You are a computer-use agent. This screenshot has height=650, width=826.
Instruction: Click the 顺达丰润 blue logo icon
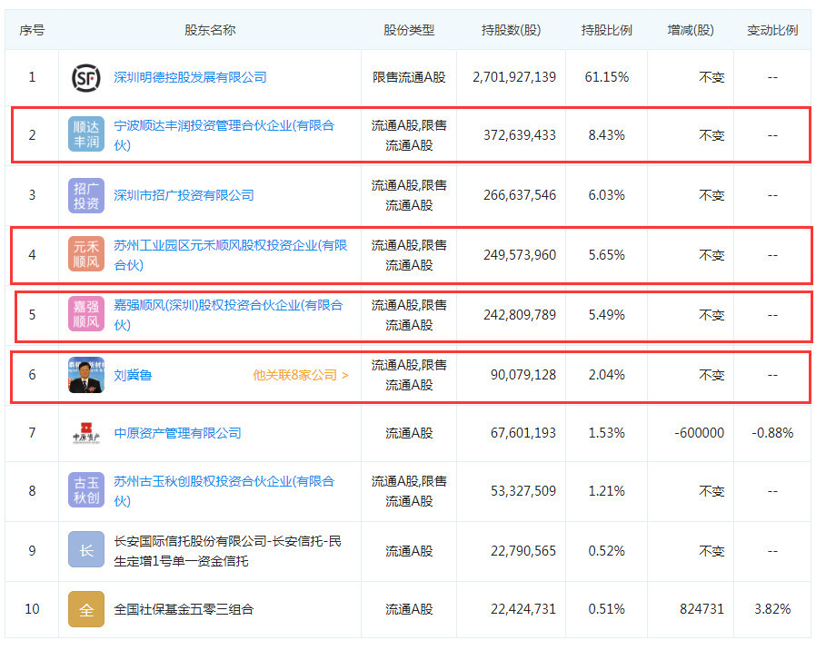(x=86, y=134)
